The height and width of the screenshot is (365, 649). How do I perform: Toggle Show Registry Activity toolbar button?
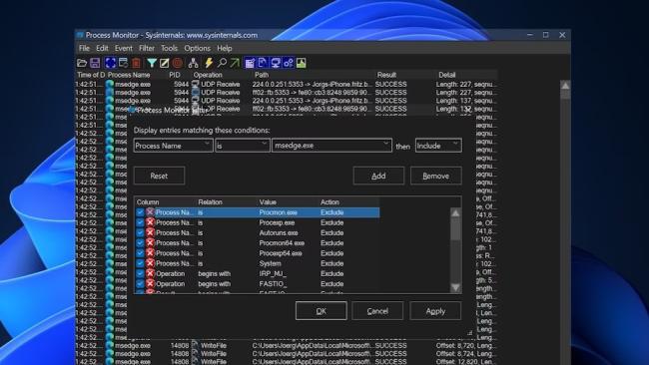click(x=250, y=63)
